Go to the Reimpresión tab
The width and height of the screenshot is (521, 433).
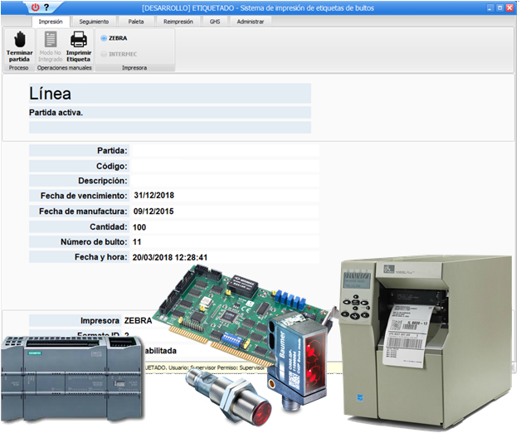[x=178, y=22]
